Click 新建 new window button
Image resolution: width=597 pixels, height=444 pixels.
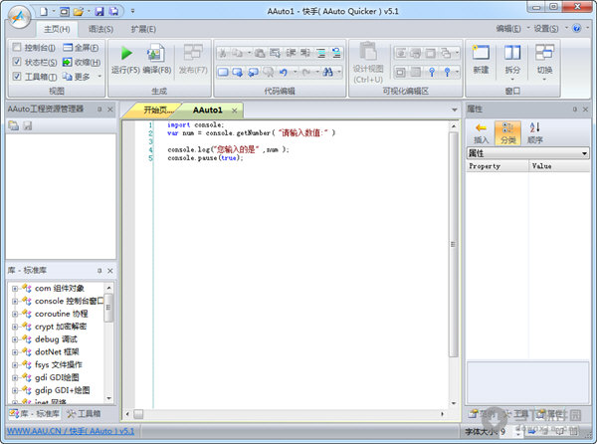click(481, 60)
